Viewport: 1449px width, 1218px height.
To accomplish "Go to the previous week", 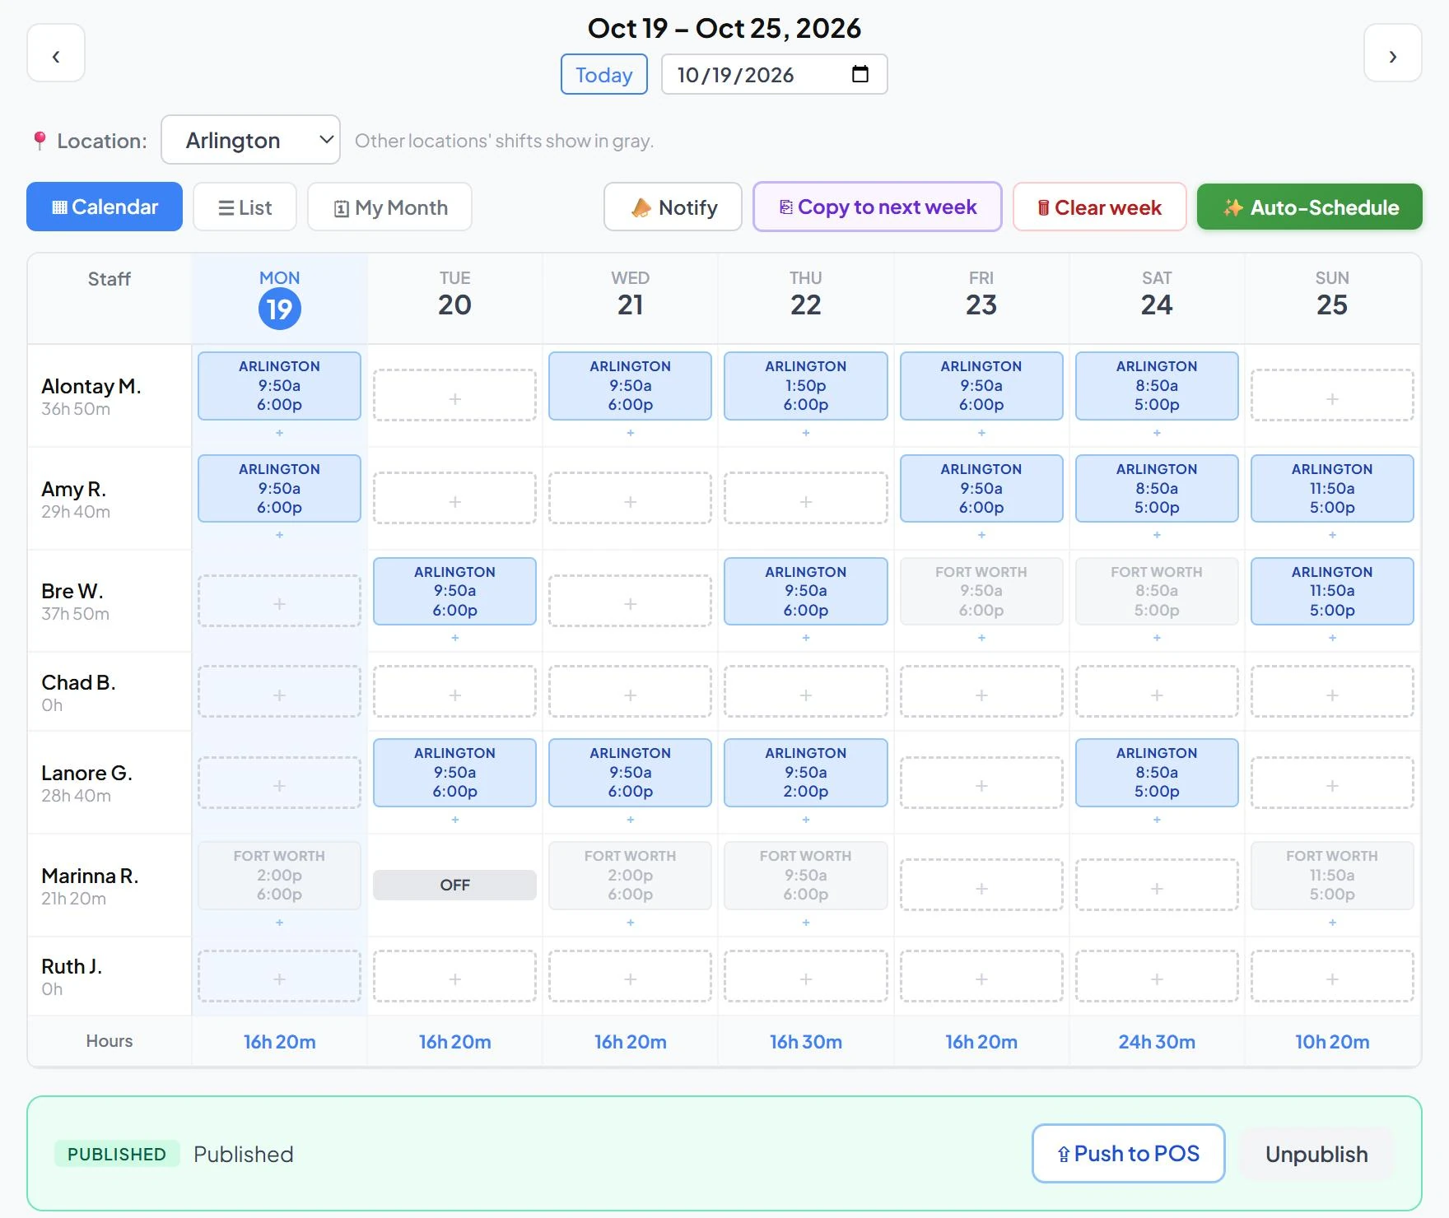I will pyautogui.click(x=56, y=53).
